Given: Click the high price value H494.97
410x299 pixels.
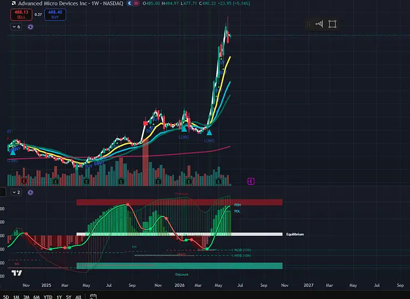Looking at the screenshot, I should [171, 3].
